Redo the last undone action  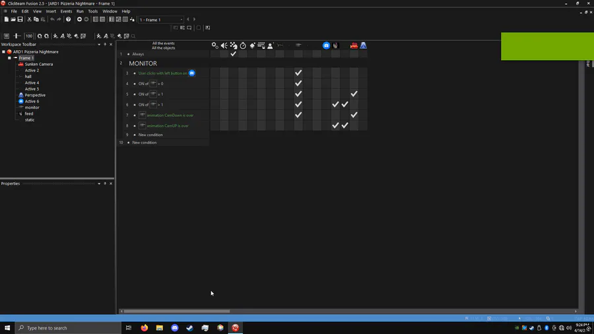[x=59, y=19]
